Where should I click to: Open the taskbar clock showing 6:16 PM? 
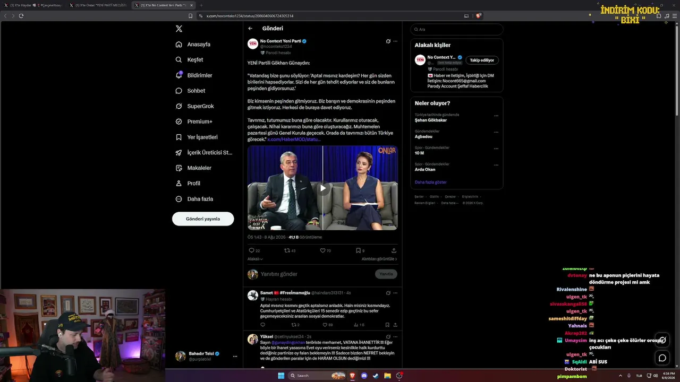tap(668, 376)
